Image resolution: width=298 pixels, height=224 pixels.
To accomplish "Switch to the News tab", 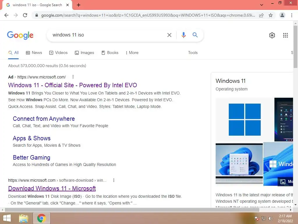I will (x=34, y=53).
